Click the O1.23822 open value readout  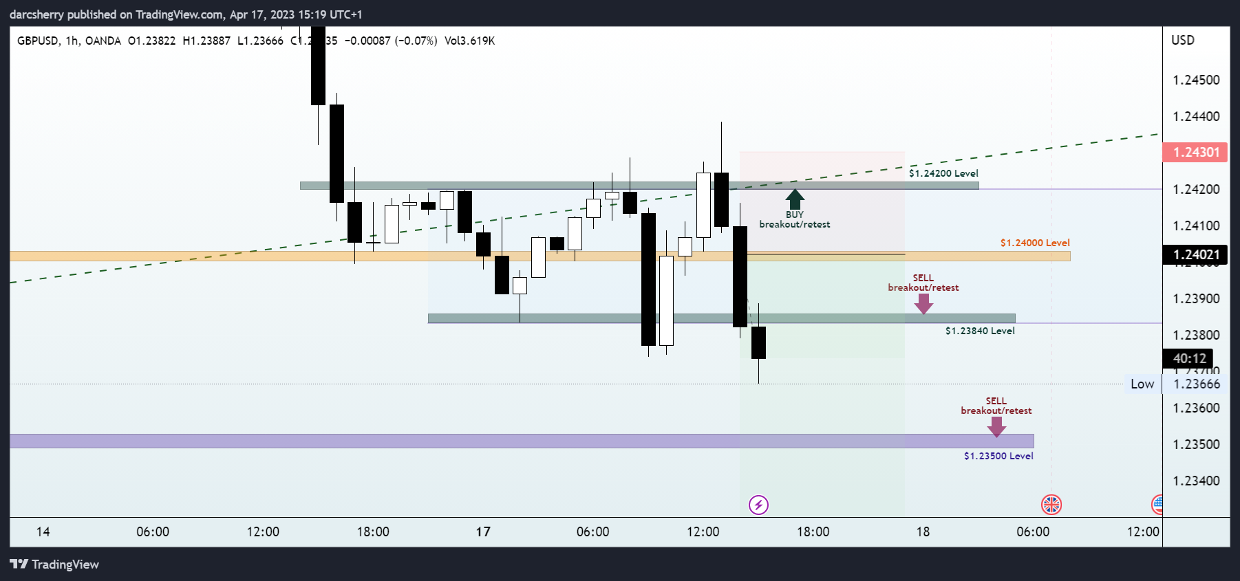click(152, 41)
